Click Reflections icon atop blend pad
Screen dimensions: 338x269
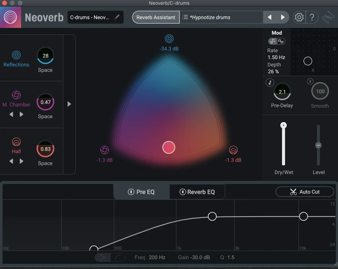pos(169,39)
